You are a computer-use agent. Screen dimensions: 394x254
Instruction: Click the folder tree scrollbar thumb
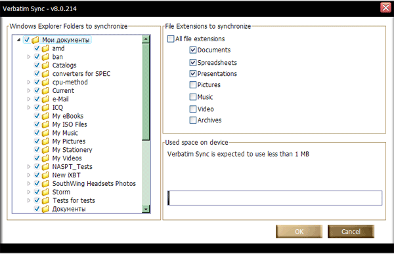[x=146, y=92]
